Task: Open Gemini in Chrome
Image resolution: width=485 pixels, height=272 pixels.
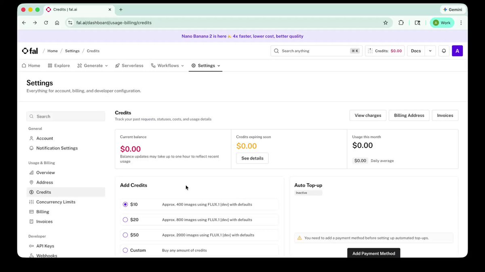Action: pos(452,9)
